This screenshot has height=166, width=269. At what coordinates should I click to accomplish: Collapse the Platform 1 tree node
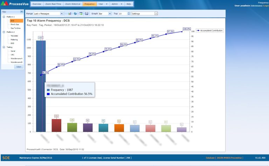[4, 17]
